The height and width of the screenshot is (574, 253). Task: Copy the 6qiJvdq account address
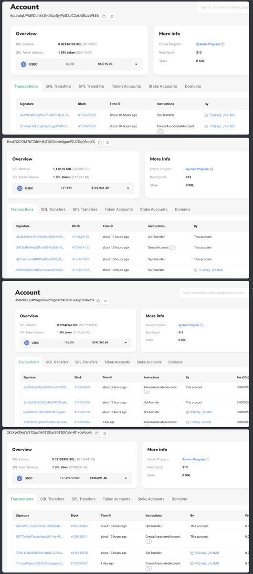pos(103,16)
